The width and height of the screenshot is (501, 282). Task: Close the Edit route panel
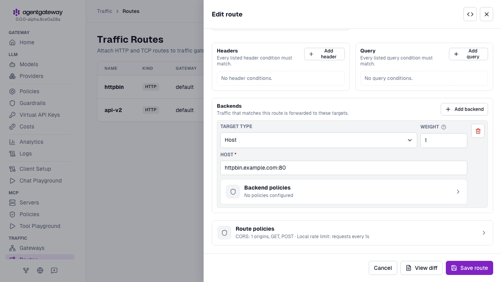[x=487, y=14]
